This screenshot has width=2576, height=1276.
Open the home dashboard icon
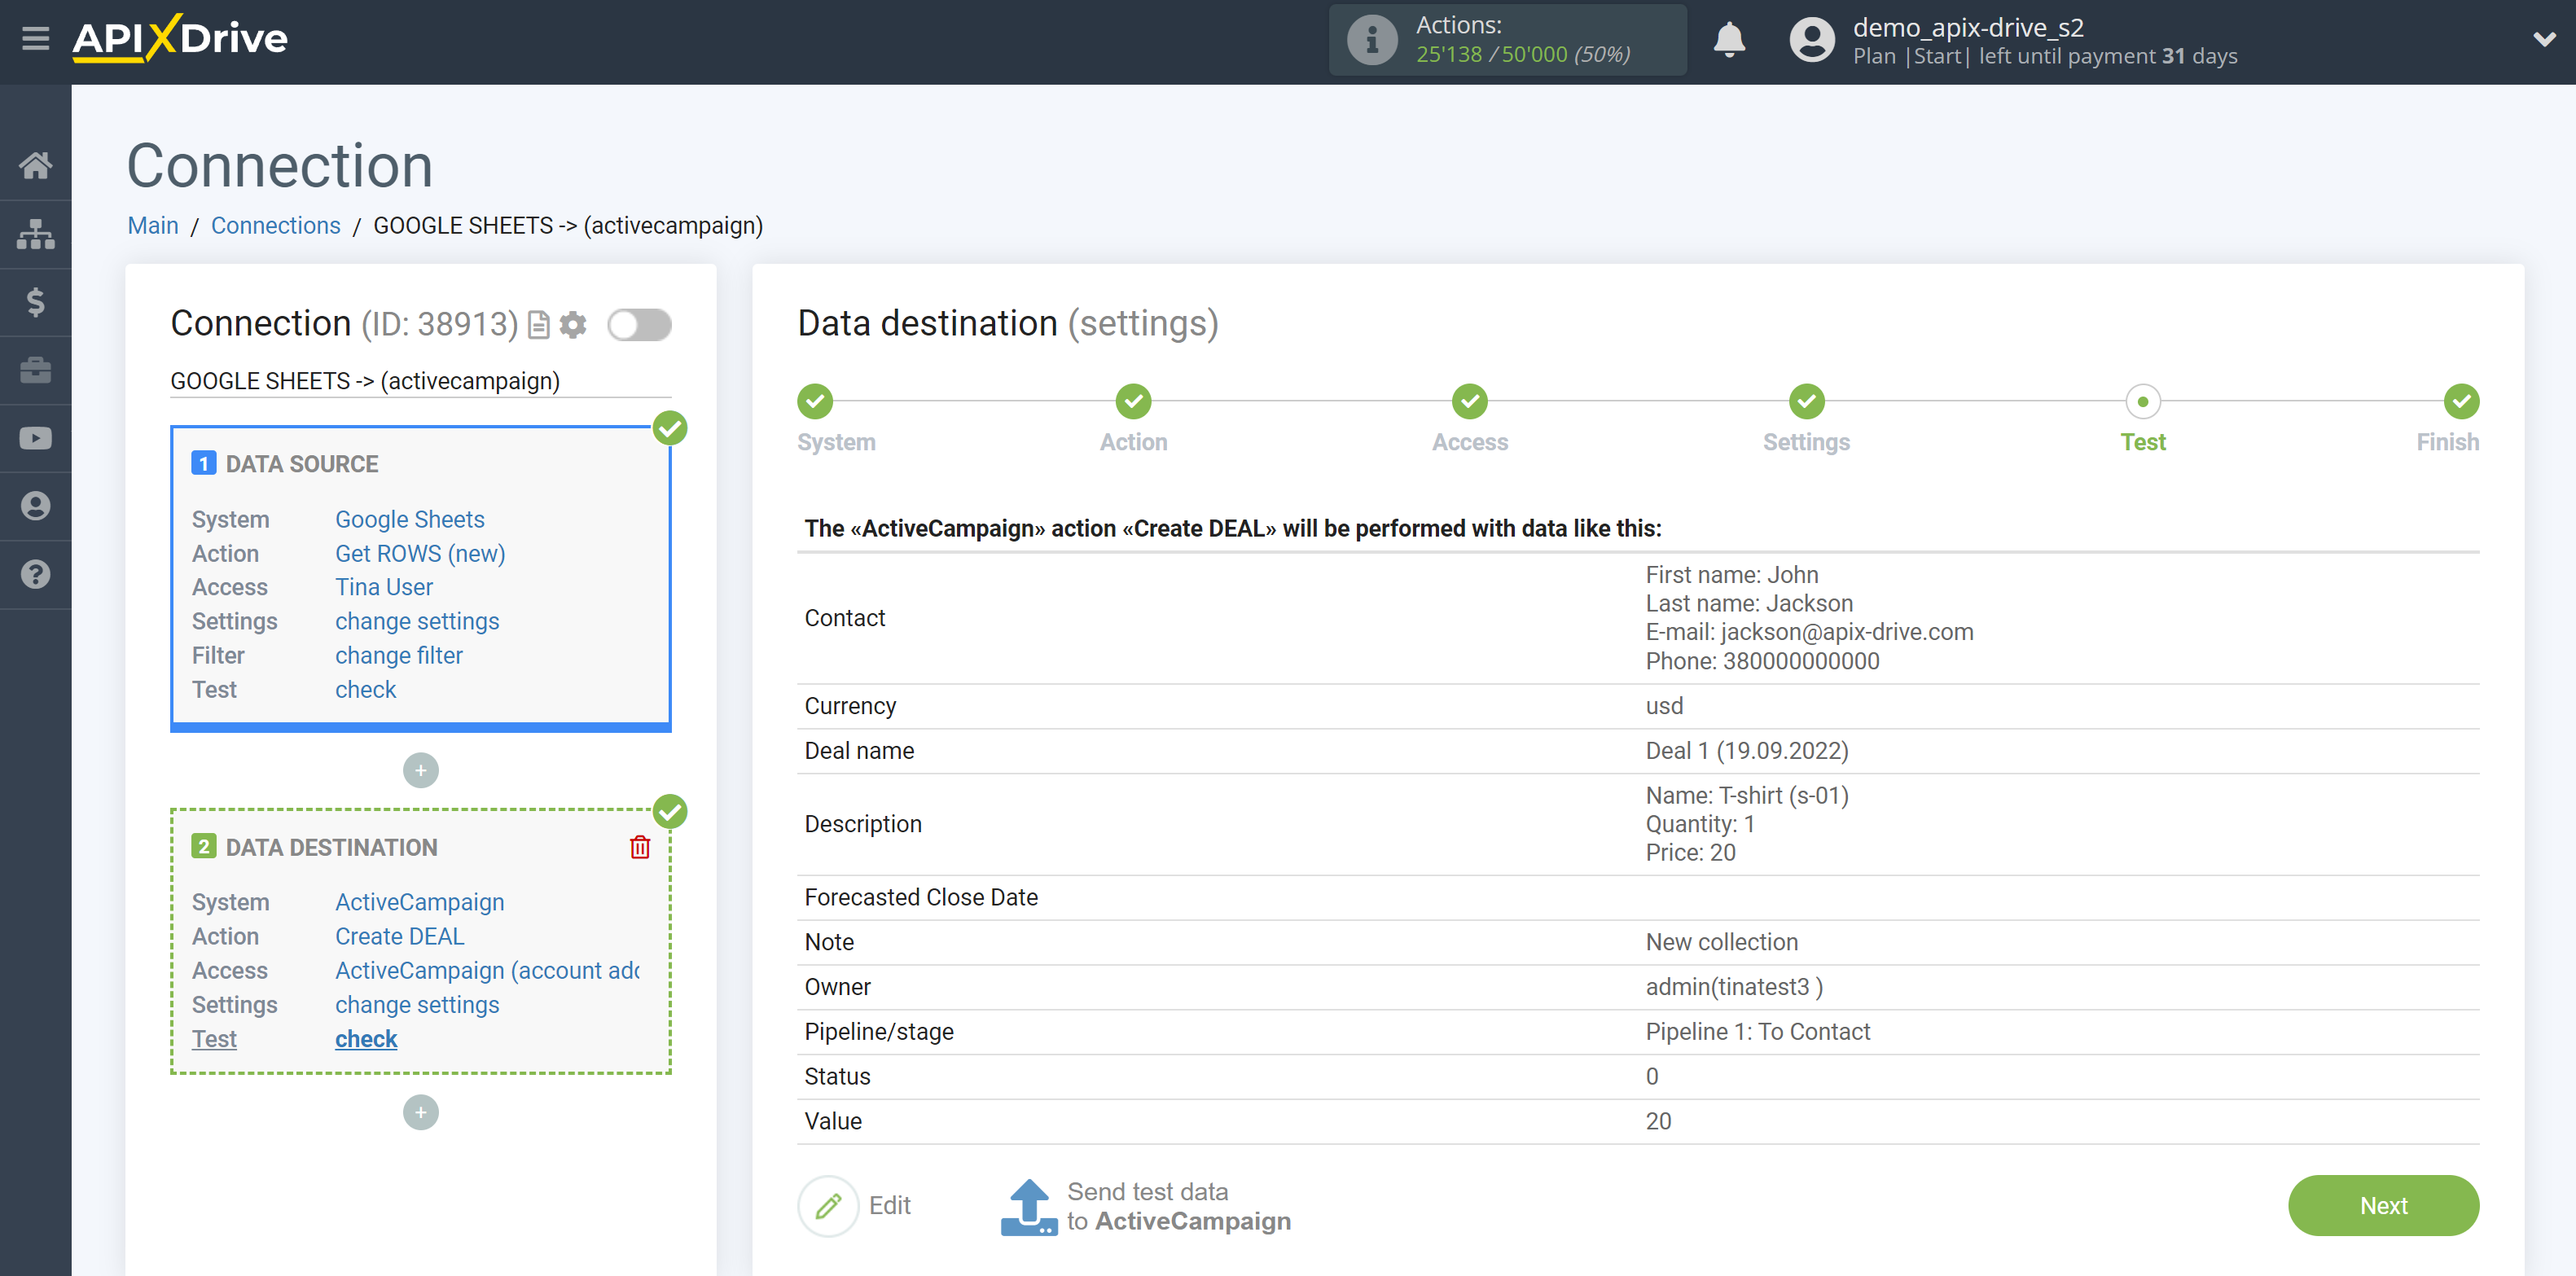[x=35, y=165]
